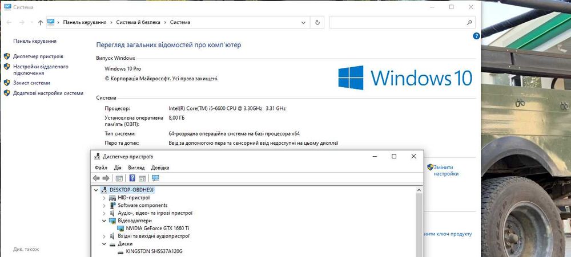Open the Файл menu

coord(101,168)
